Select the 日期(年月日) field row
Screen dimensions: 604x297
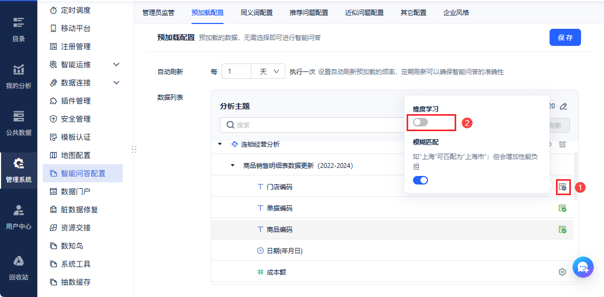(392, 251)
